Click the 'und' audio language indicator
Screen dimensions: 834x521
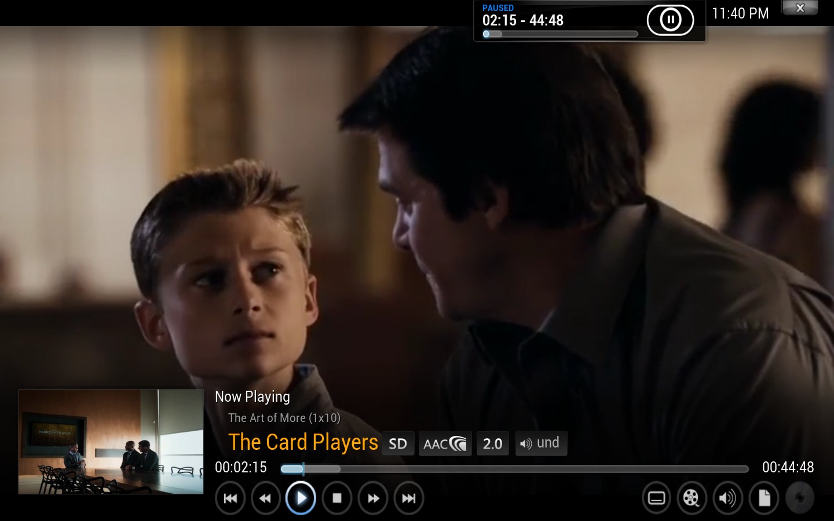(x=541, y=443)
